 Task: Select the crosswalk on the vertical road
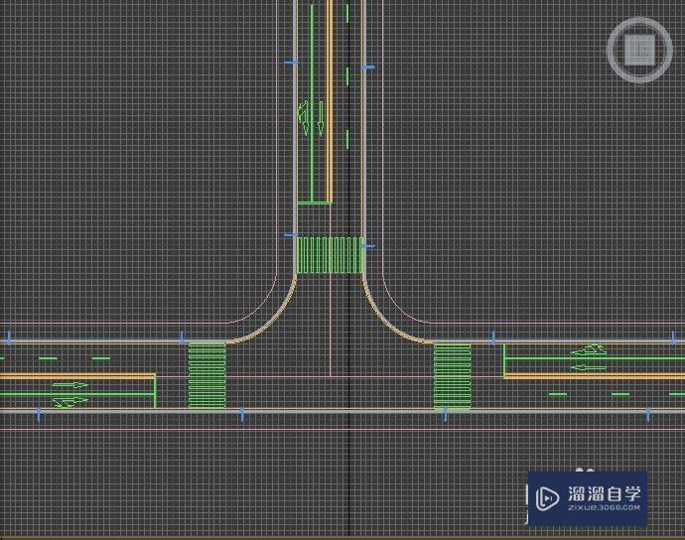pyautogui.click(x=330, y=255)
